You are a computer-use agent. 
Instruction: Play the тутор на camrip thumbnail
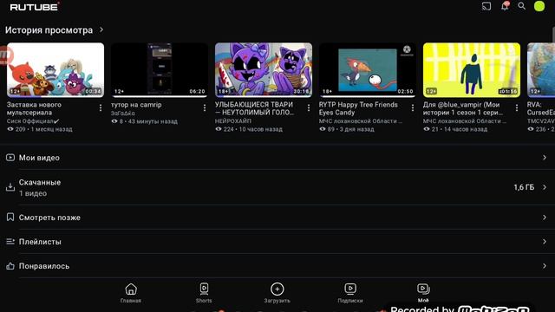click(160, 70)
